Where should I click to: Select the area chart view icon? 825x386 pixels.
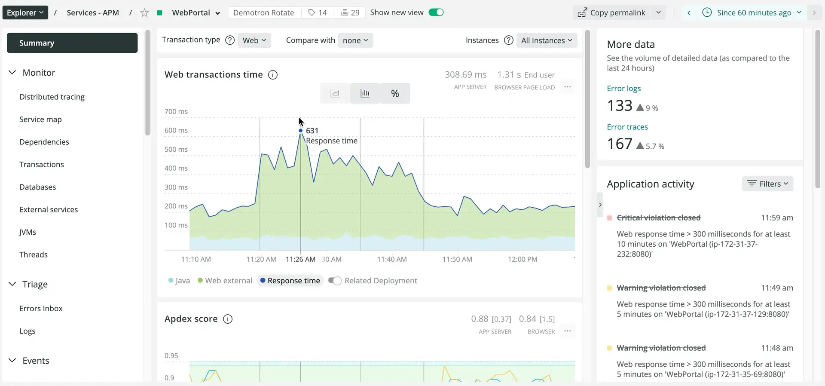[x=335, y=93]
